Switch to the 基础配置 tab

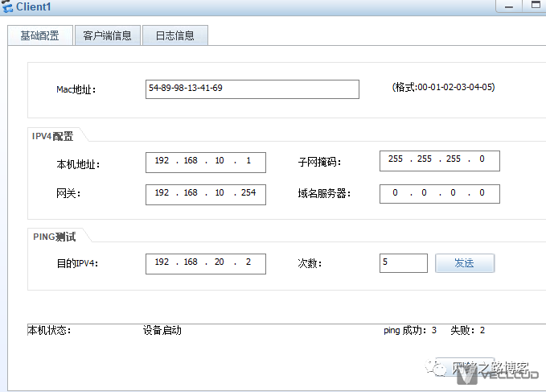click(x=40, y=35)
